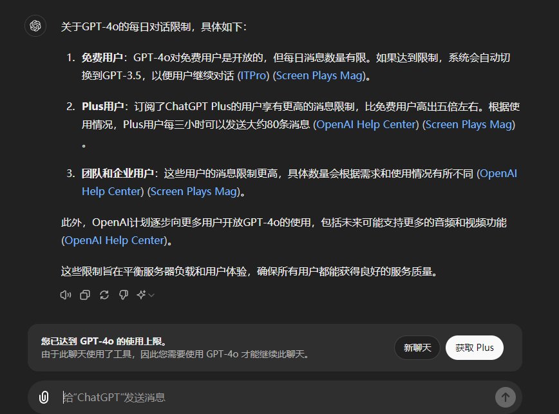
Task: Click the line 关于GPT-4o的每日对话限制
Action: click(154, 27)
